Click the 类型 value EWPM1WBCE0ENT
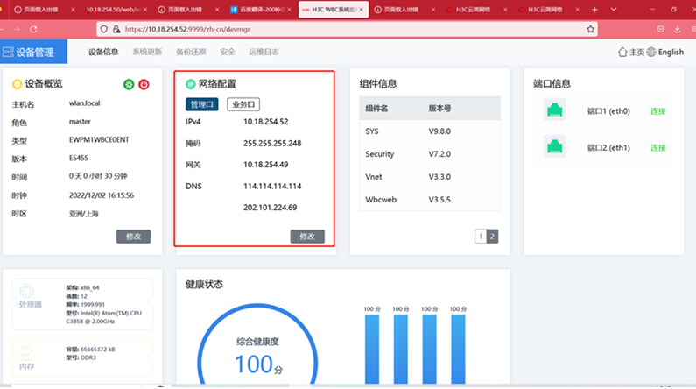This screenshot has height=389, width=696. (x=99, y=139)
